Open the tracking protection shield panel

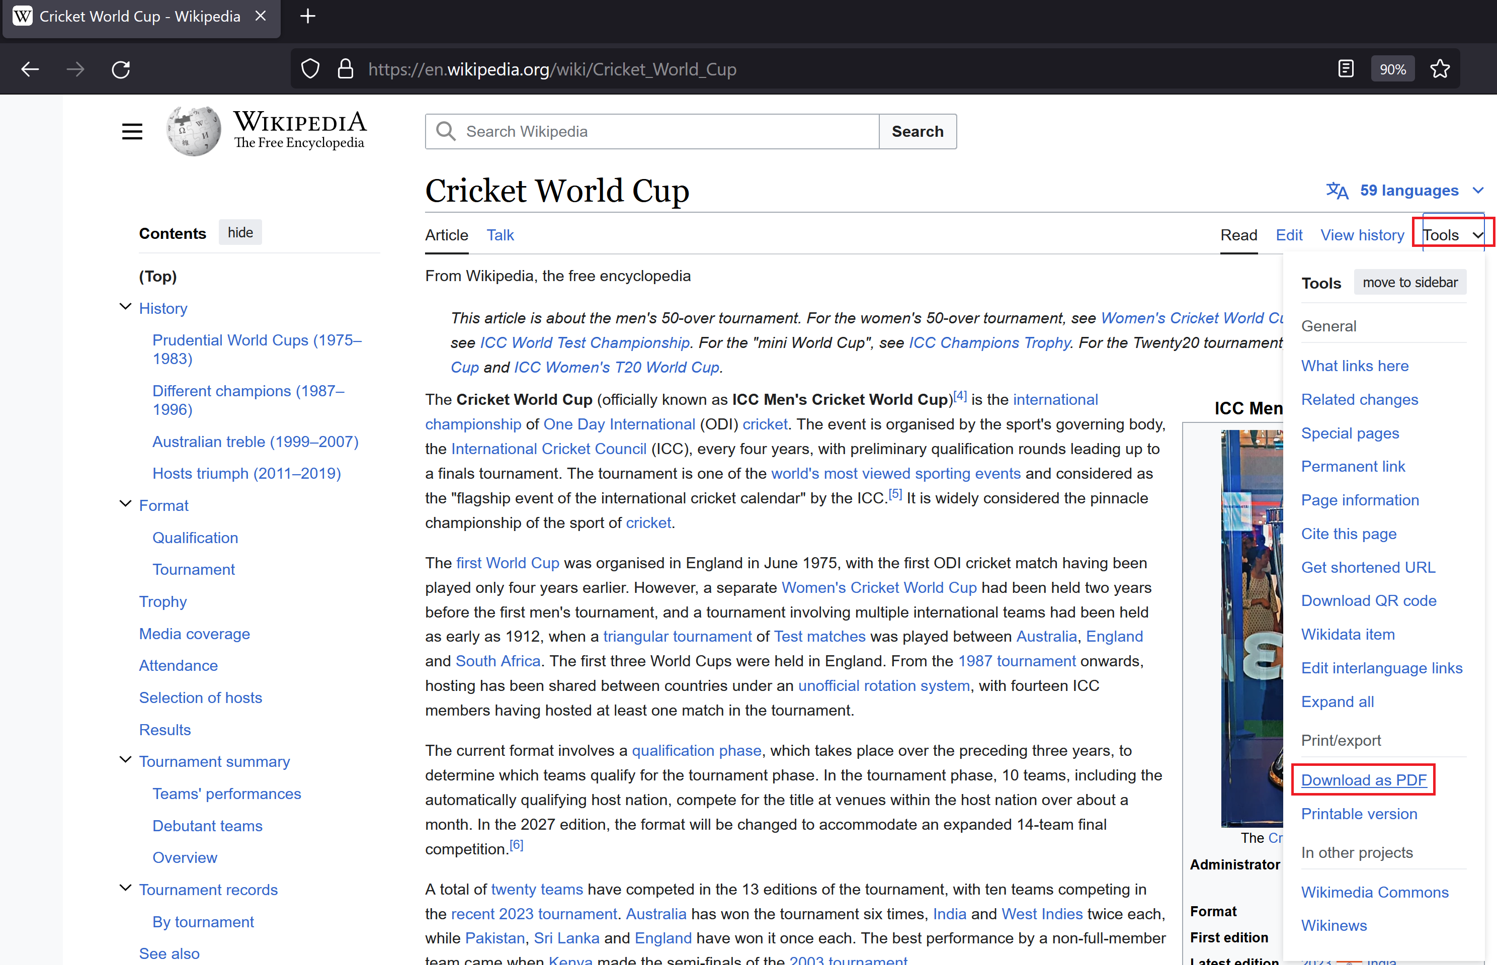coord(310,69)
